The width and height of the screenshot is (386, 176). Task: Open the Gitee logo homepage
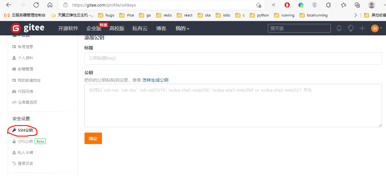point(27,28)
